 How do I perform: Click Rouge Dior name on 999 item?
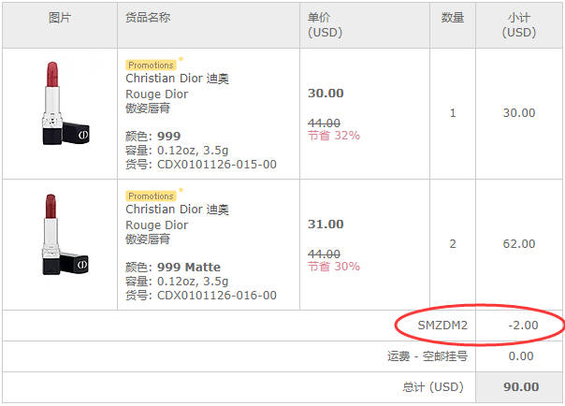click(157, 94)
